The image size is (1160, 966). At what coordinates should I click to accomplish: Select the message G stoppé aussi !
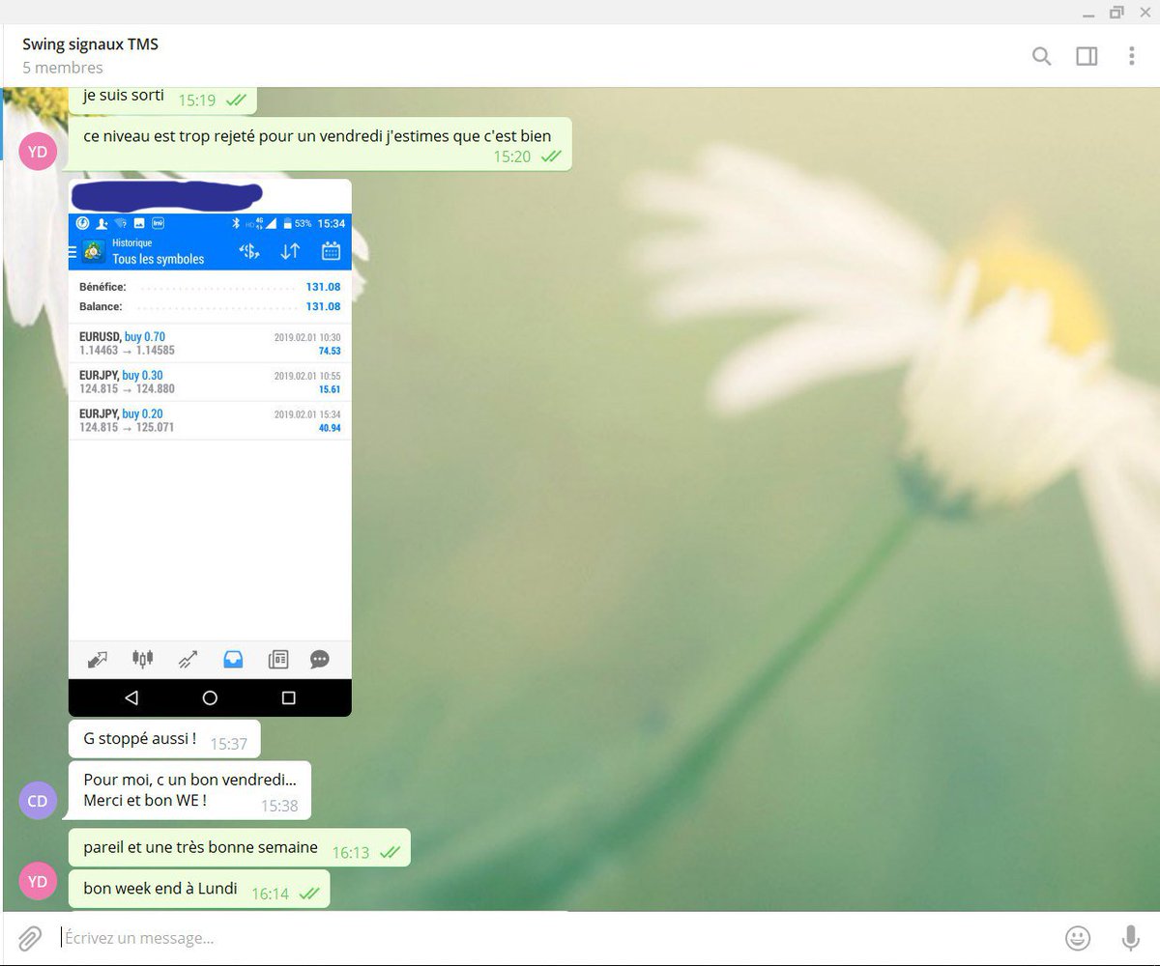click(x=164, y=739)
